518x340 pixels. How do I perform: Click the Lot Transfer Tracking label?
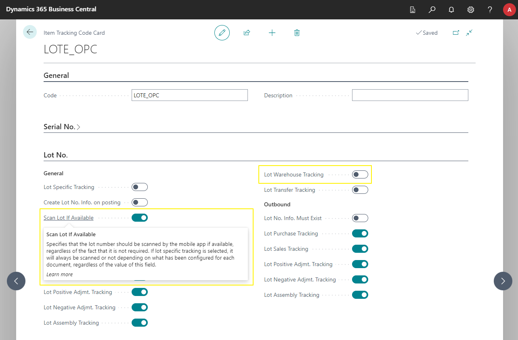tap(289, 190)
